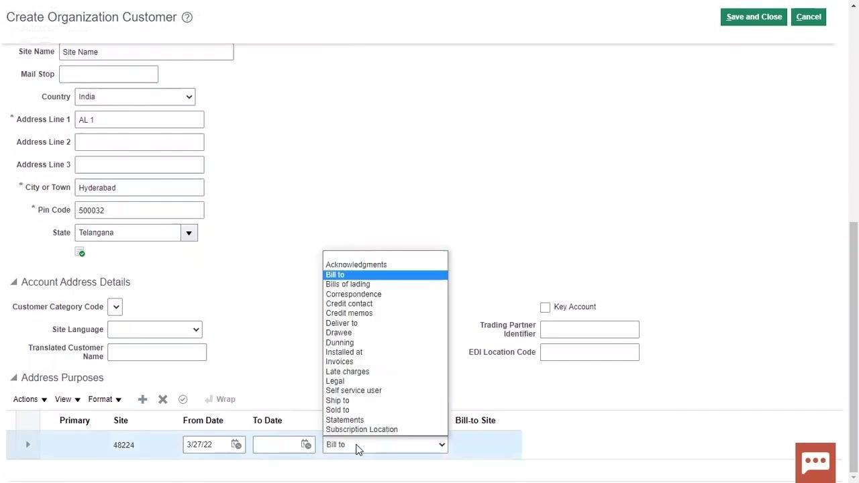Click the add row plus icon

[x=142, y=399]
